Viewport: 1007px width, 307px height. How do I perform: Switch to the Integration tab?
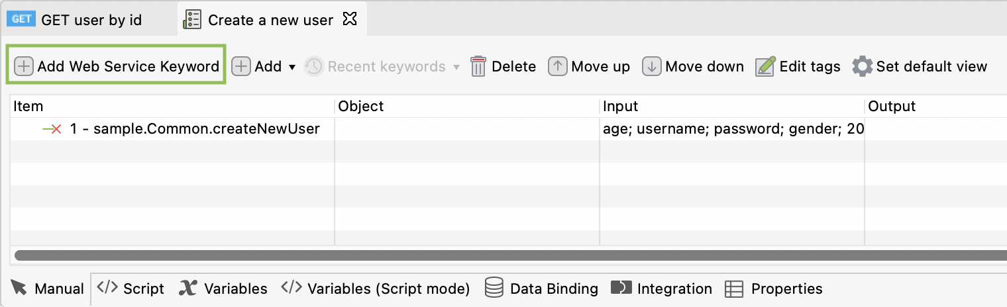coord(661,288)
